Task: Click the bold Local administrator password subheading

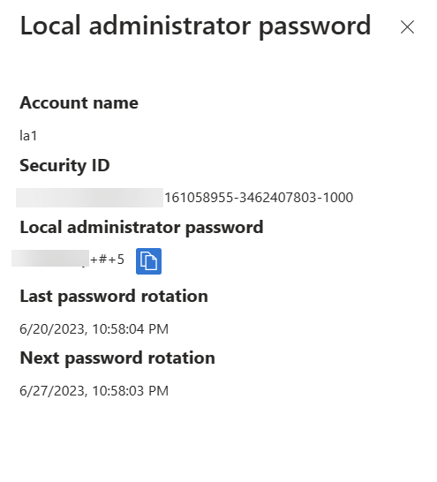Action: click(141, 228)
